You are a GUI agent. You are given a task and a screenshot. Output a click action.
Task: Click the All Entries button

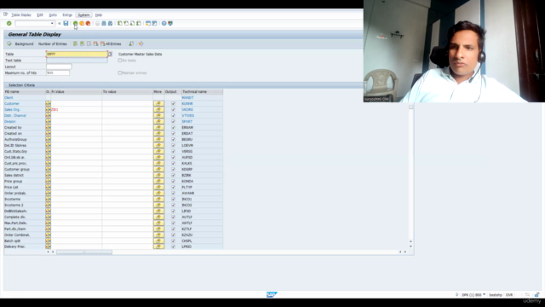[x=112, y=43]
